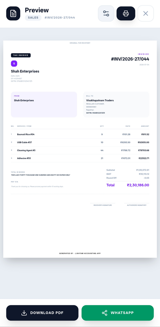Click the quantity 44 for Cleaning Agent
The image size is (160, 327).
click(102, 150)
